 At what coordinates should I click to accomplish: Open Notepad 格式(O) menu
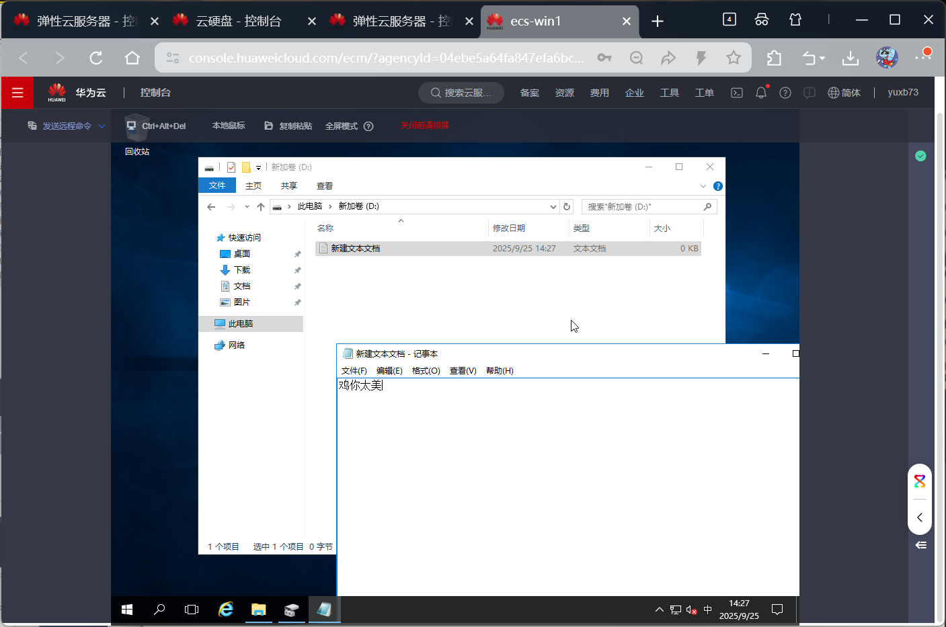click(x=426, y=371)
